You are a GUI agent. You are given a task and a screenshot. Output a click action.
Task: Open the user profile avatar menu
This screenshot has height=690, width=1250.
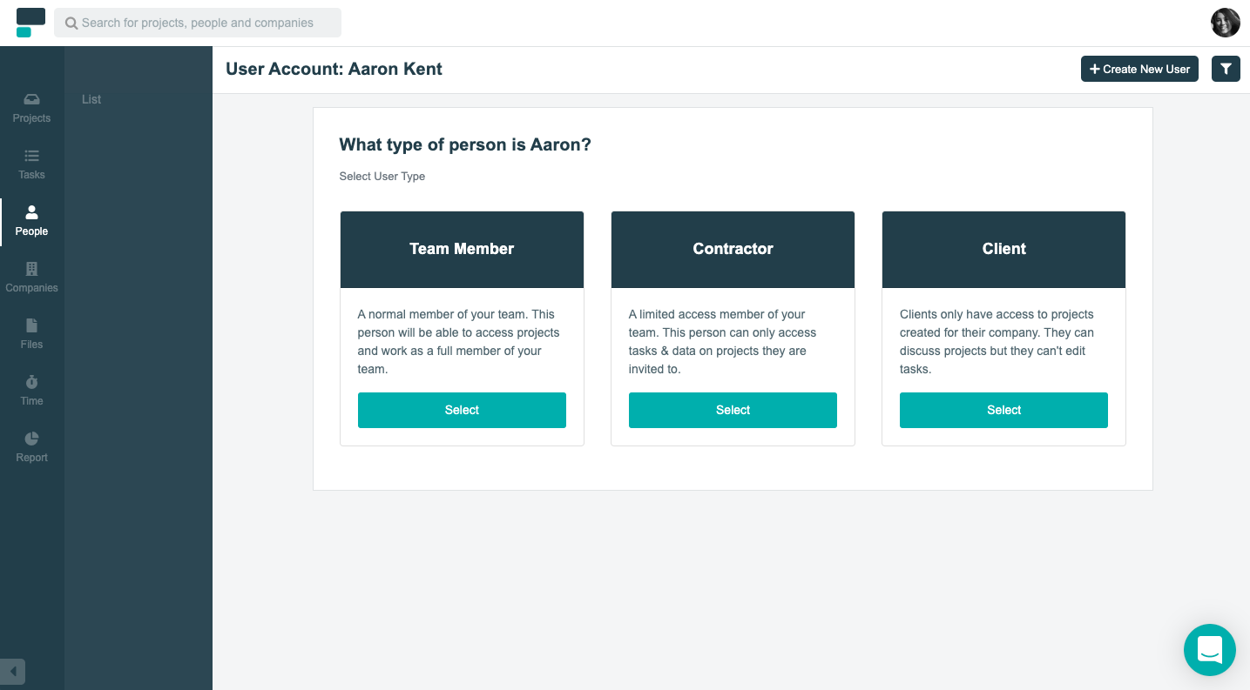click(x=1225, y=23)
